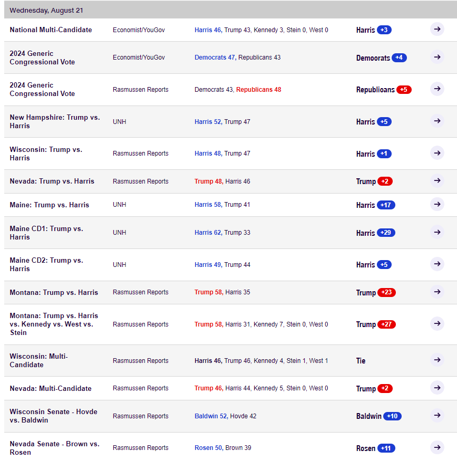Open Montana five-way race with Kennedy, West, Stein
The image size is (457, 460).
click(54, 324)
